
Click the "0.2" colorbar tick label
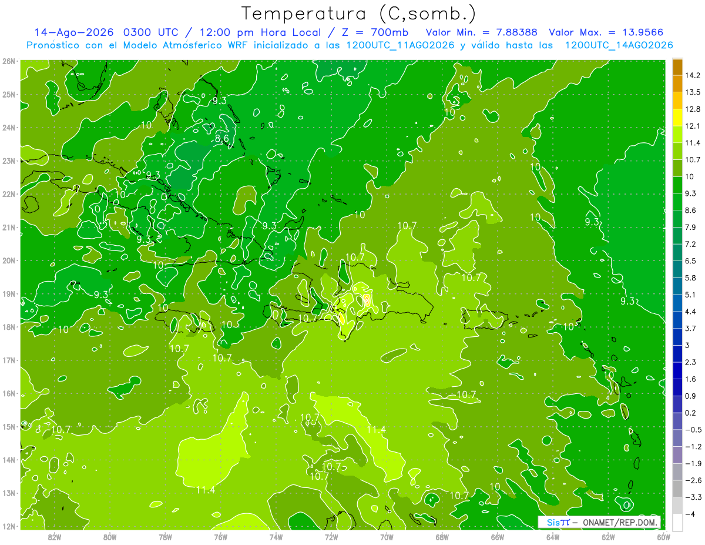pos(691,413)
